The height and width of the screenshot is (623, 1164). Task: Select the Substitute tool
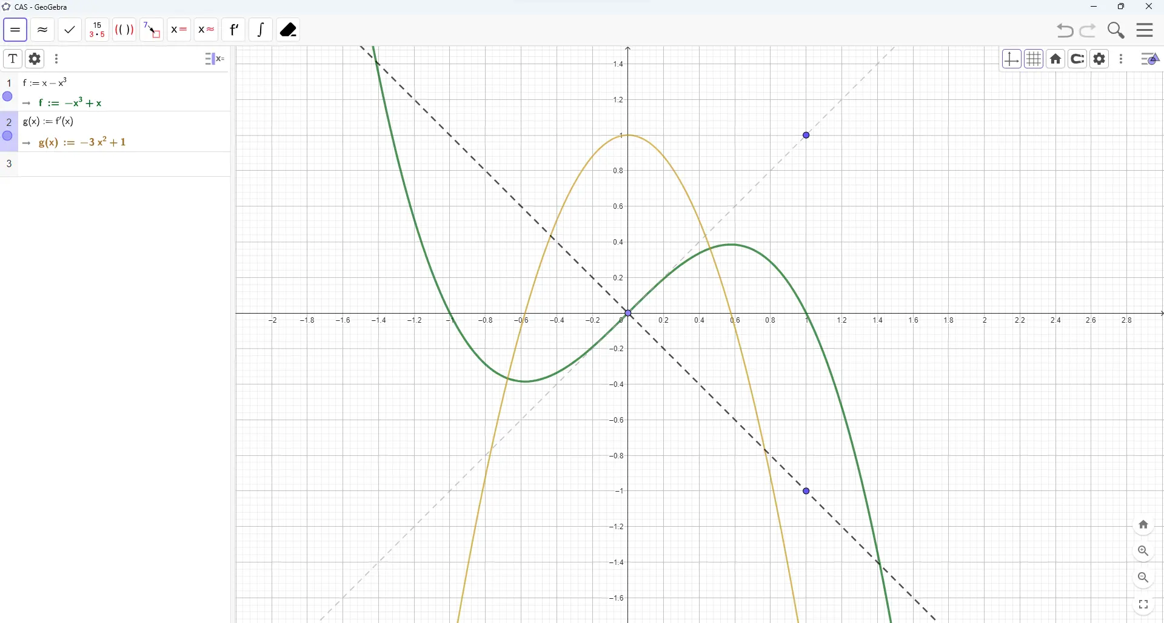point(152,30)
